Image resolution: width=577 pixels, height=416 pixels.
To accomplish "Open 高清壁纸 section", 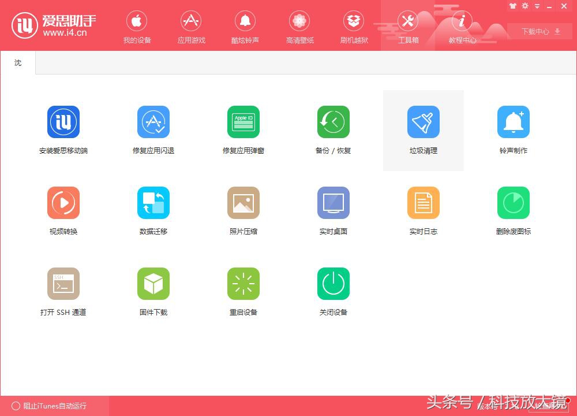I will point(299,27).
